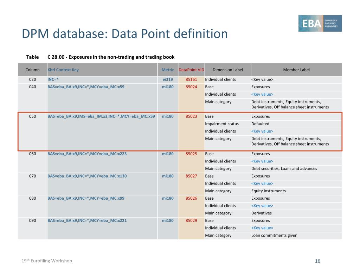
Task: Click the 'Impairment status' dimension label
Action: tap(222, 124)
